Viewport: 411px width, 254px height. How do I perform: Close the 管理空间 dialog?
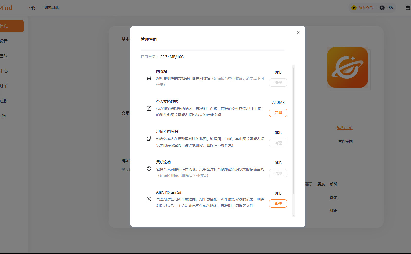click(x=298, y=33)
